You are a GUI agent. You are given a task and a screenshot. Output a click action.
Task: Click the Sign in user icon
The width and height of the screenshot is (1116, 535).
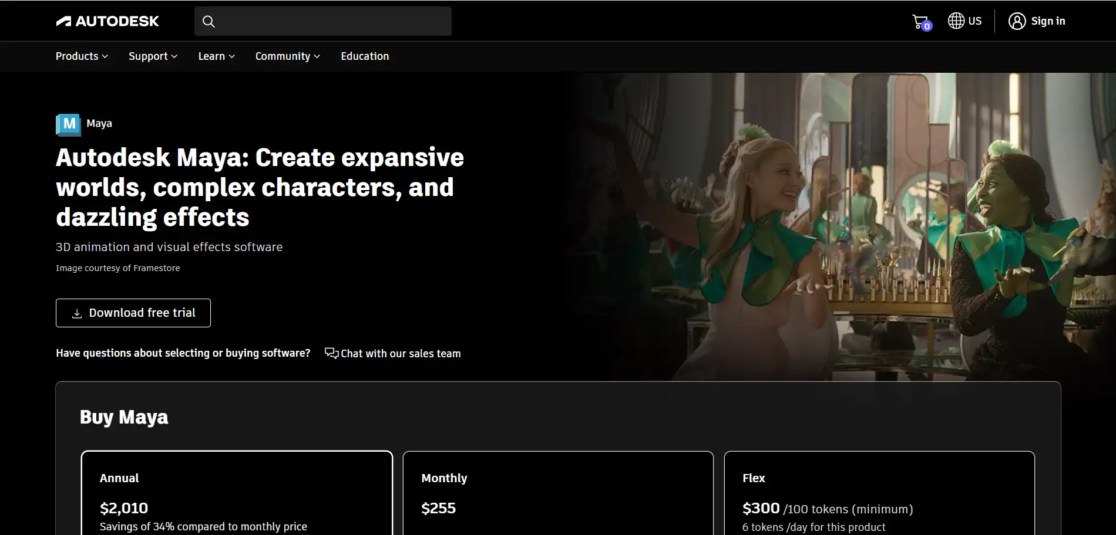[x=1017, y=21]
